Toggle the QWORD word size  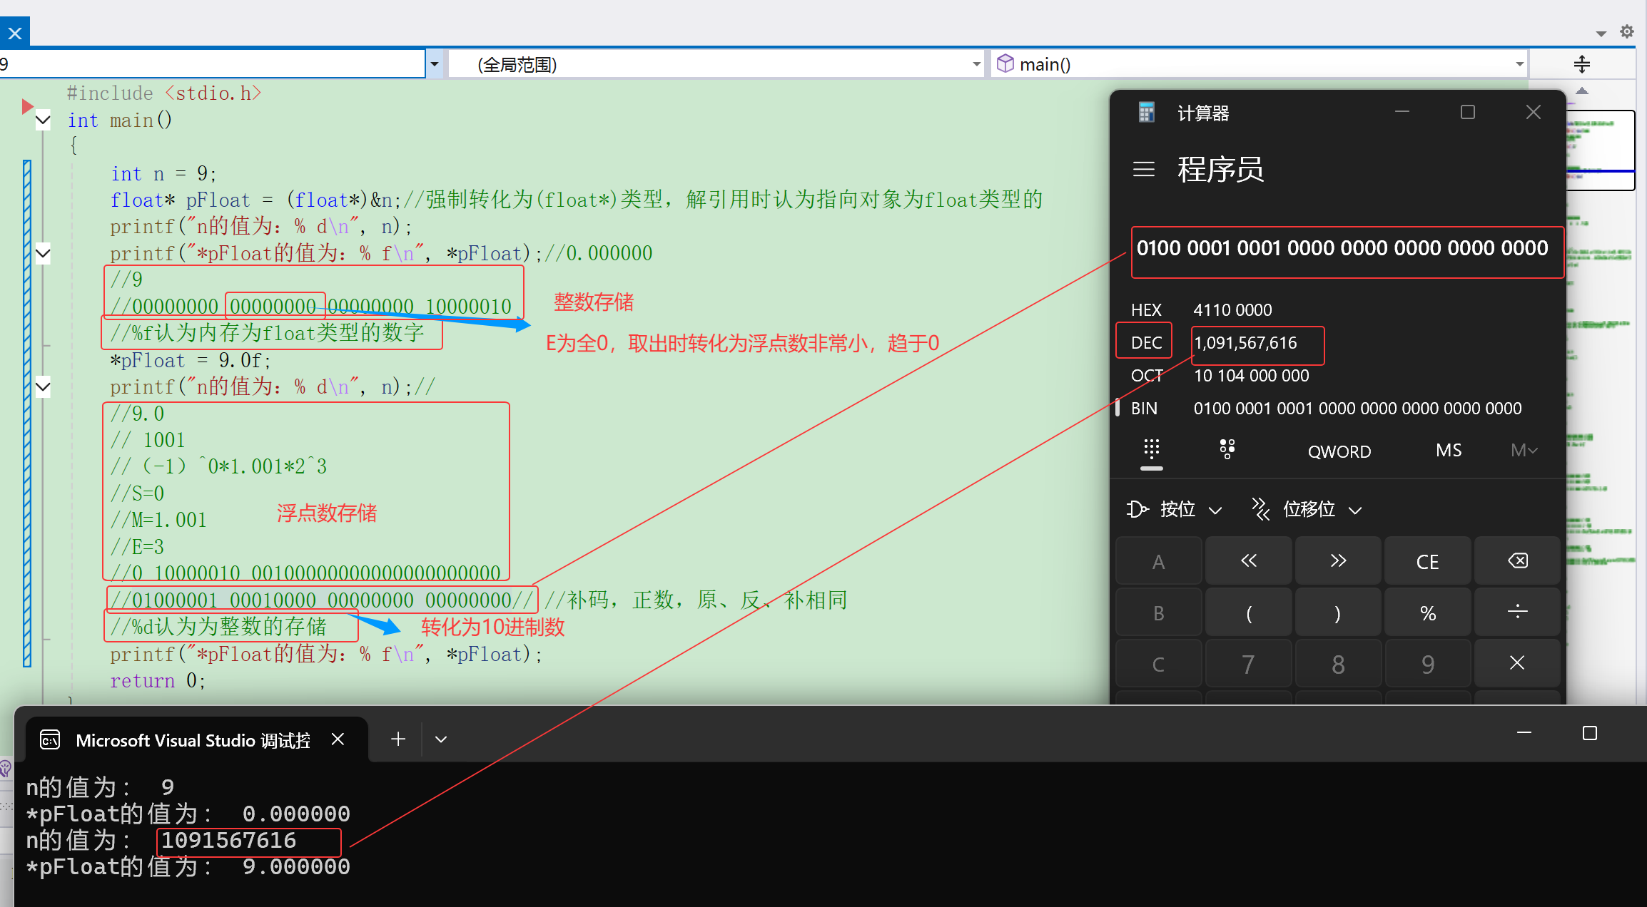(x=1339, y=451)
